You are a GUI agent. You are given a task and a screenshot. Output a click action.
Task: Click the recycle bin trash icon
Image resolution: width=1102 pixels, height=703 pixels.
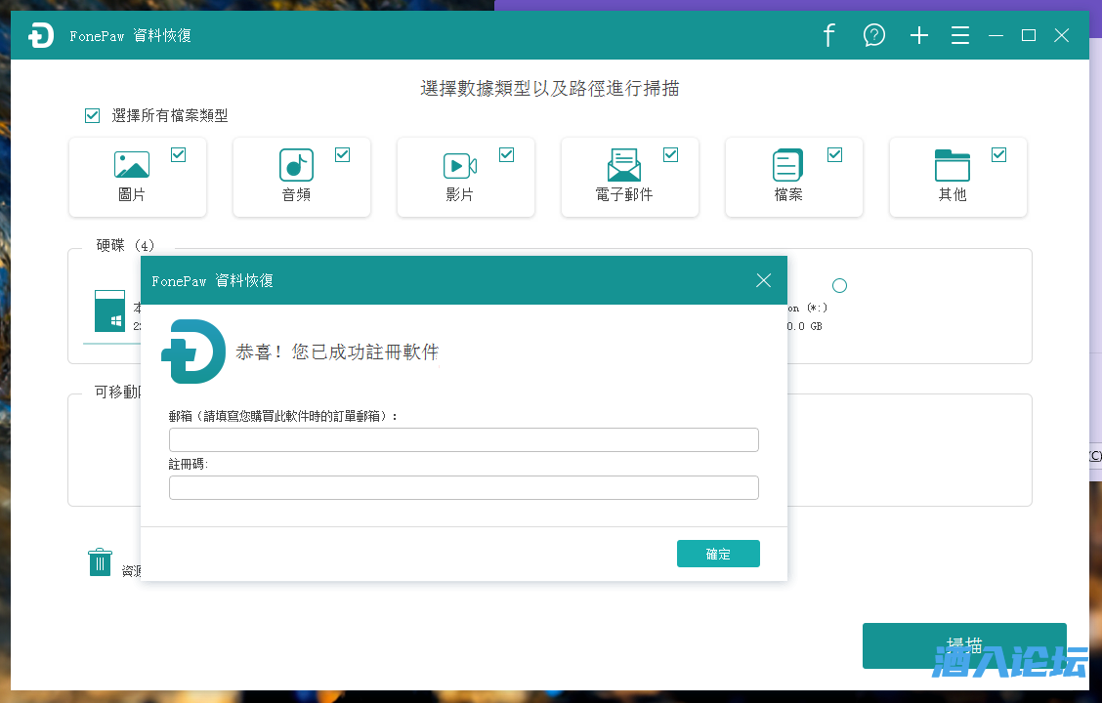[100, 562]
